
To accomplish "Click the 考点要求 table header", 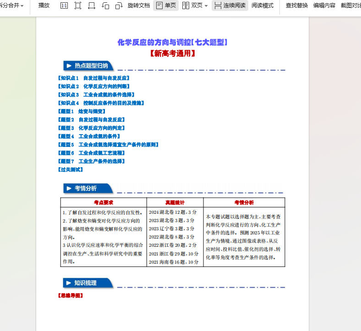I will 104,202.
